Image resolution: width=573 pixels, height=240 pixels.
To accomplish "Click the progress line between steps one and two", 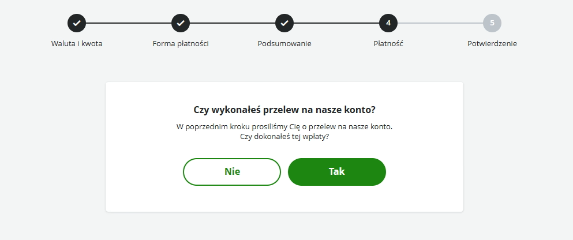I will pos(129,23).
